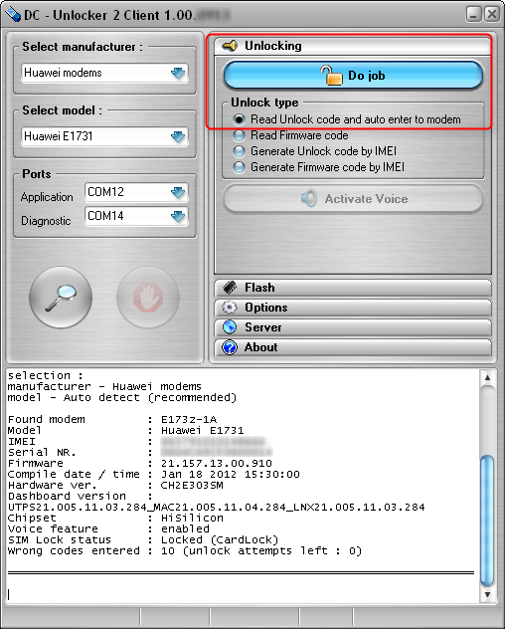The image size is (505, 629).
Task: Open Diagnostic port COM14 dropdown
Action: click(x=136, y=216)
